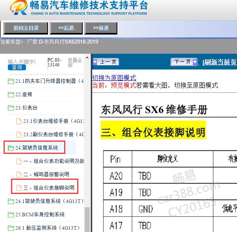Expand 21.1防夹车门升降器控制器 item

pos(50,81)
